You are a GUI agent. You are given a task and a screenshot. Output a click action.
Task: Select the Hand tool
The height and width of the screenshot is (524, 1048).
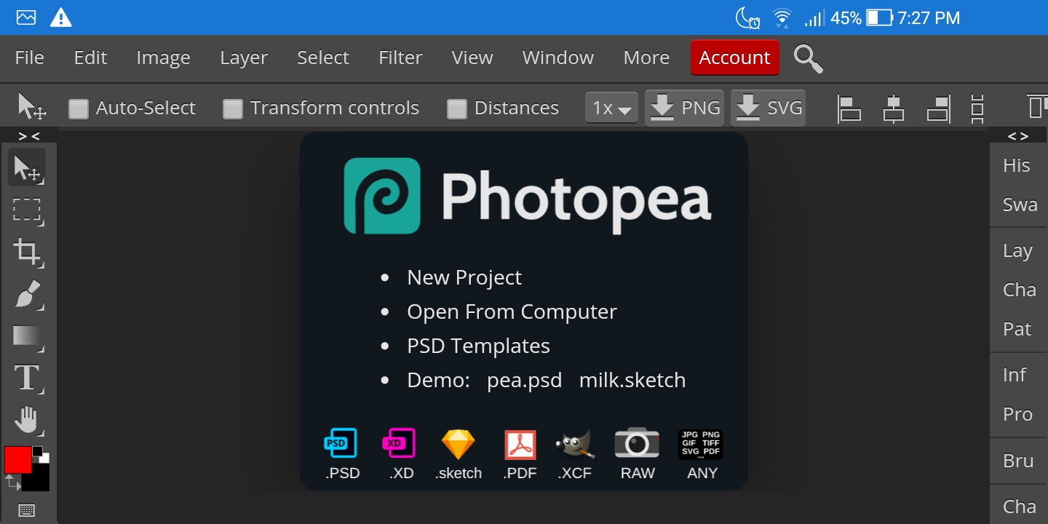tap(27, 421)
